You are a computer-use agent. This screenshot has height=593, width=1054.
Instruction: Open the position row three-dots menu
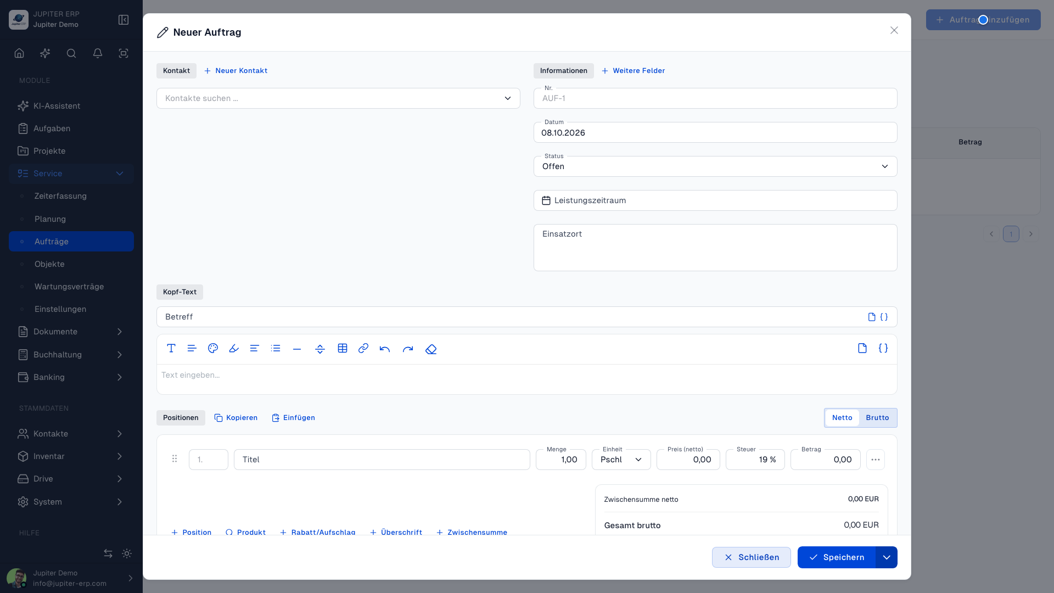point(876,460)
